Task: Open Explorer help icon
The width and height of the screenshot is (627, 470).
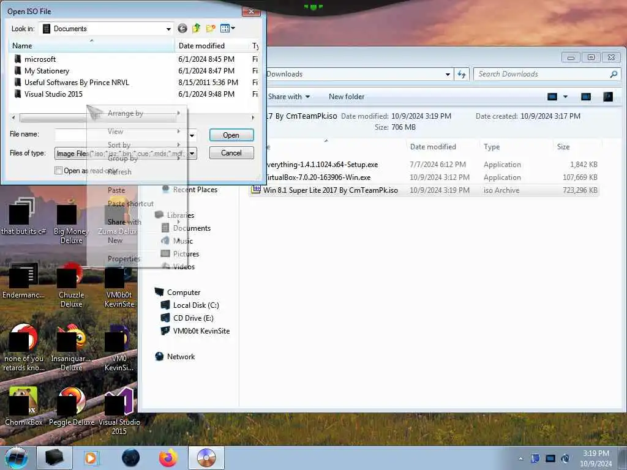Action: 608,97
